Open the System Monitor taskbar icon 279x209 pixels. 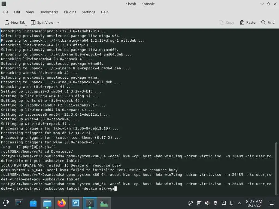(x=104, y=203)
